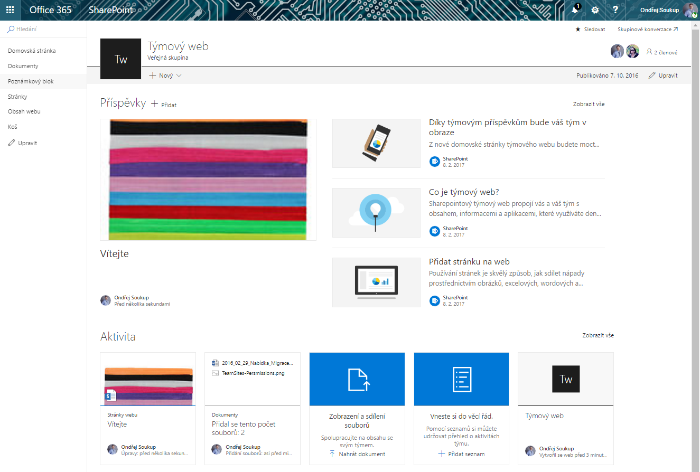700x472 pixels.
Task: Click the Sledovat star icon
Action: coord(578,30)
